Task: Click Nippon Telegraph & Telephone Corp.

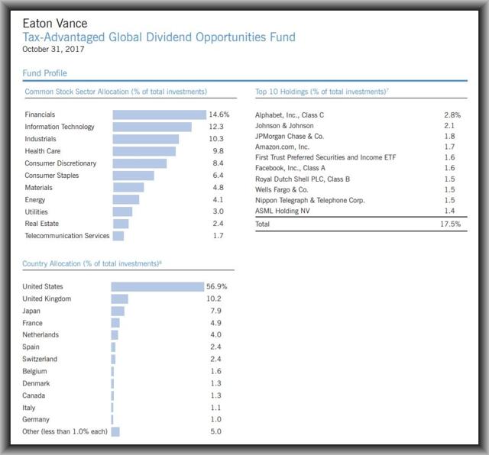Action: click(x=310, y=200)
